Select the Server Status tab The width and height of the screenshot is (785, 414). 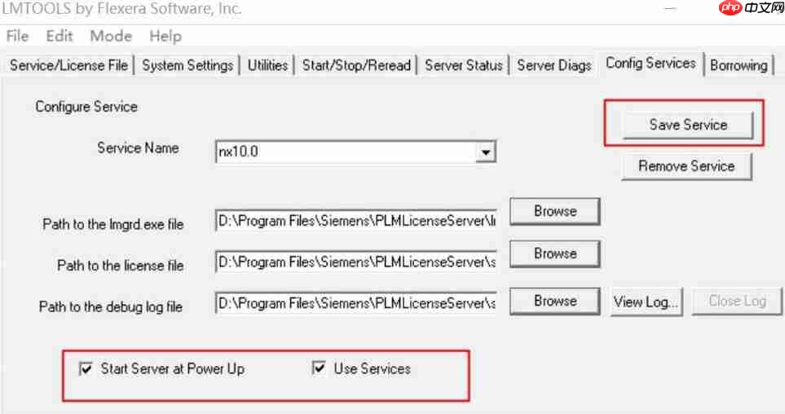coord(464,65)
